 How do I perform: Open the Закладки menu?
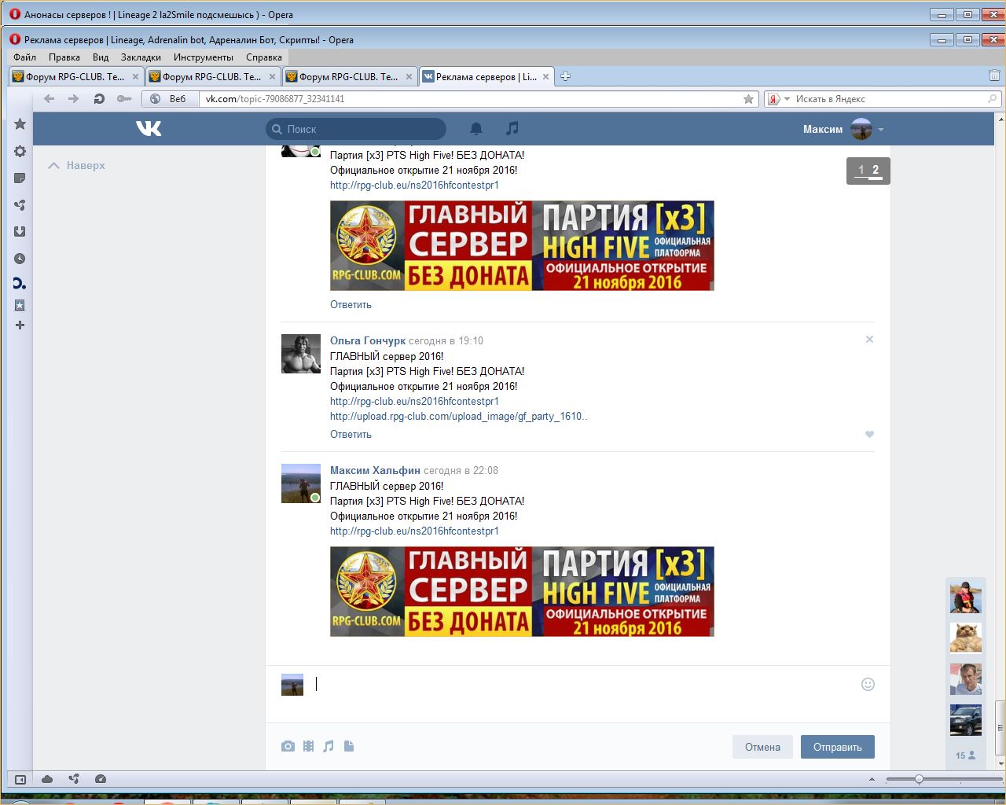[141, 57]
